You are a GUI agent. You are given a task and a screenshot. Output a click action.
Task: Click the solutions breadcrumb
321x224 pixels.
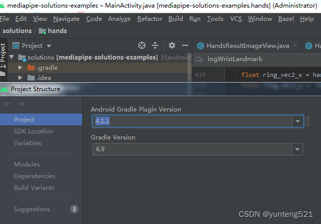17,31
